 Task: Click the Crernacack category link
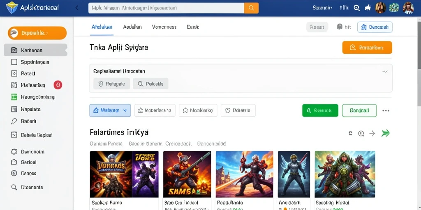point(178,144)
